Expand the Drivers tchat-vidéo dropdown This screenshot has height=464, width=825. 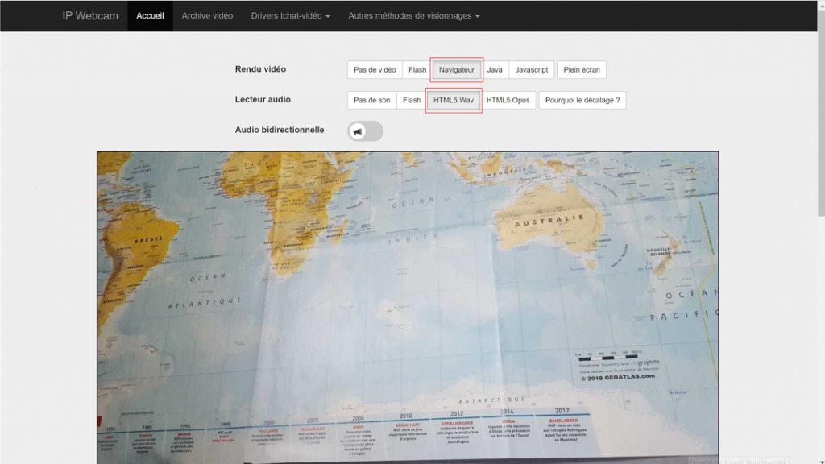click(290, 16)
